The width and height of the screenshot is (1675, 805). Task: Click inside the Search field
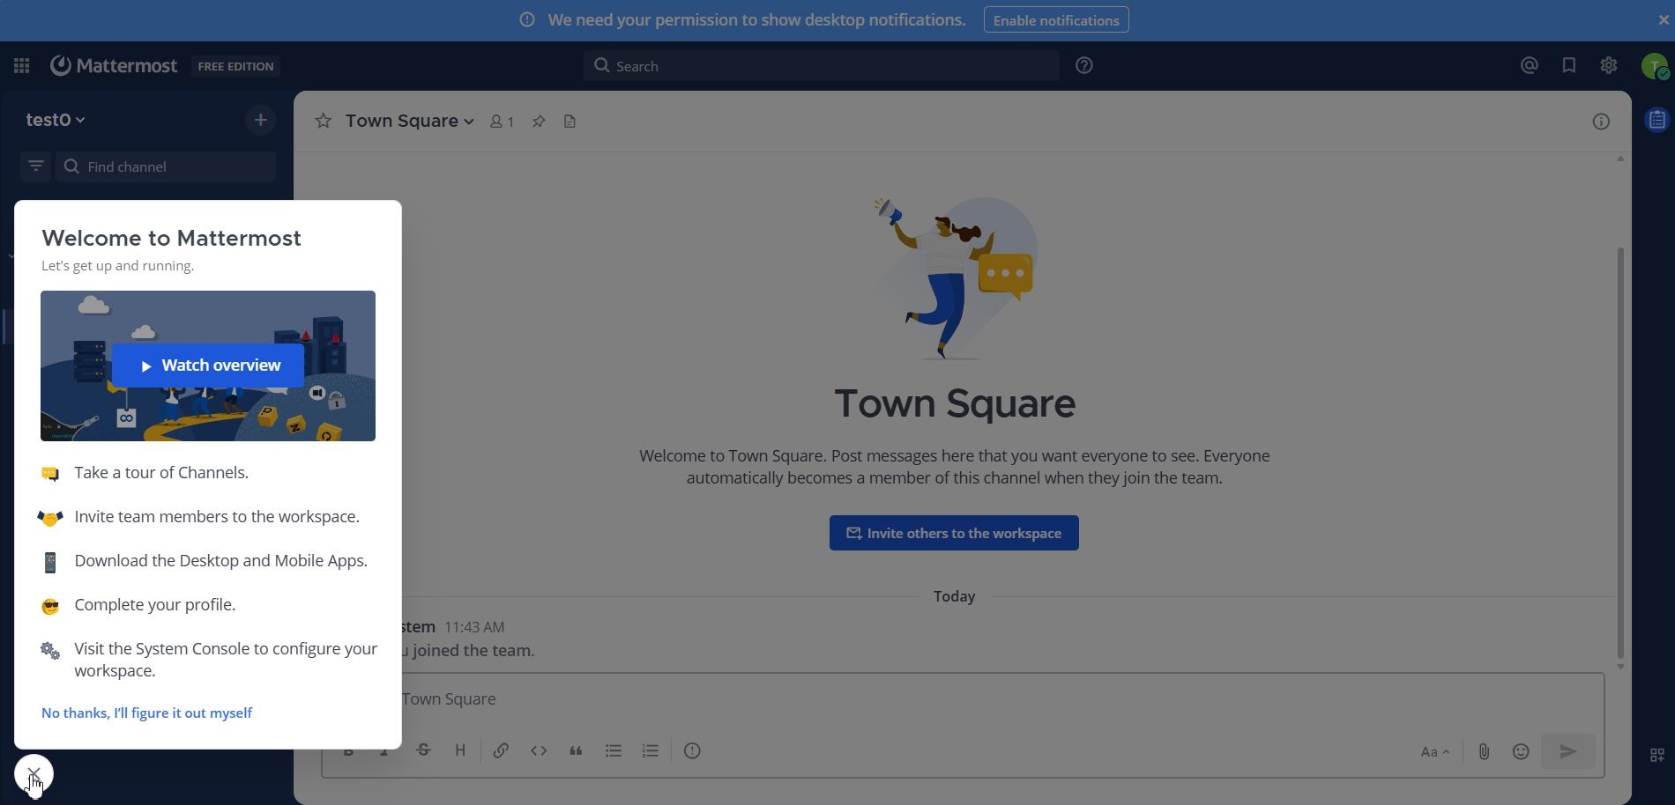[x=820, y=65]
